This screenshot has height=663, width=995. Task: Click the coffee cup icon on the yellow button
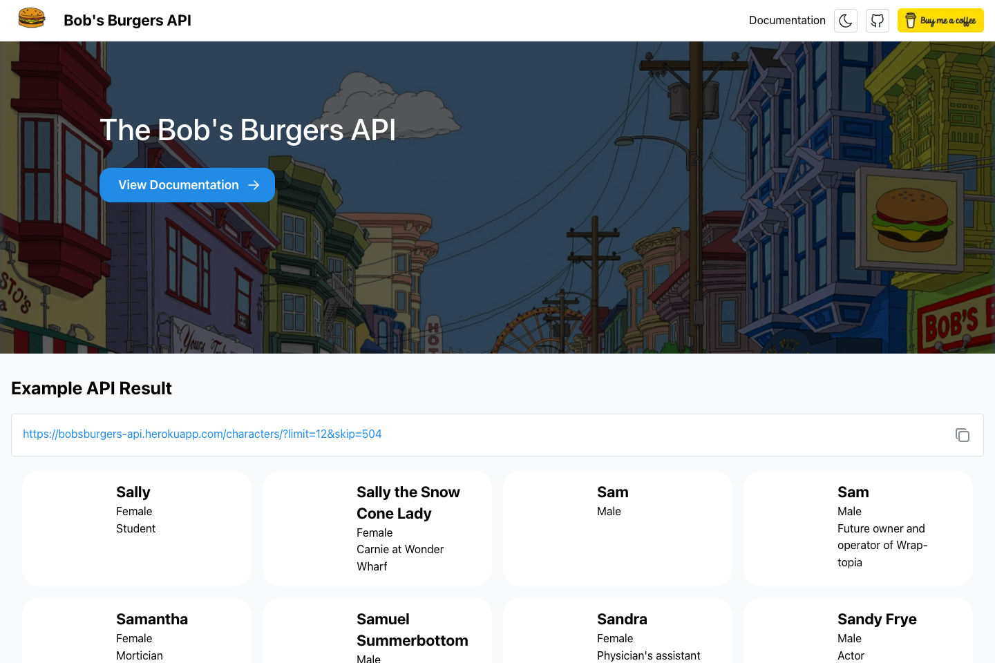pos(910,20)
